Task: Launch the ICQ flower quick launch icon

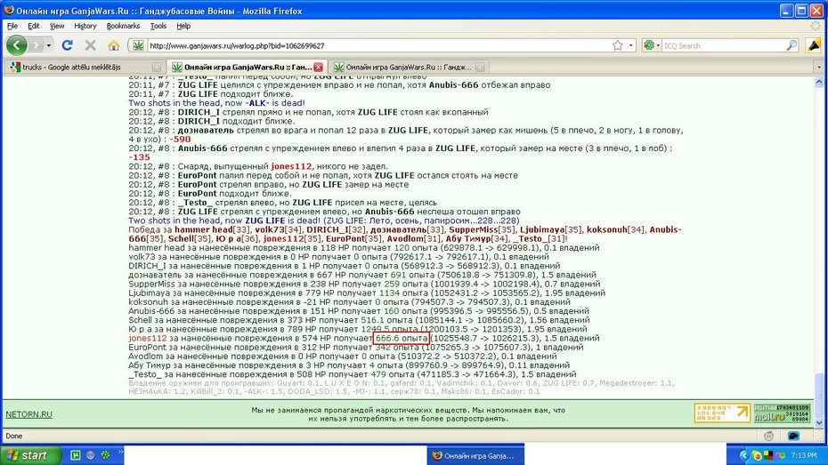Action: coord(105,455)
